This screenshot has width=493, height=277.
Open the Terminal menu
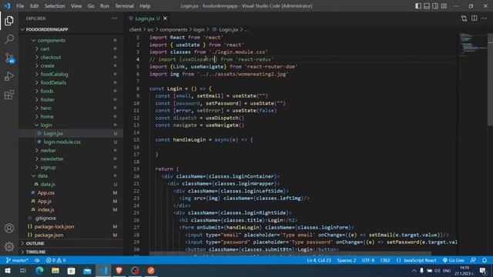[124, 6]
